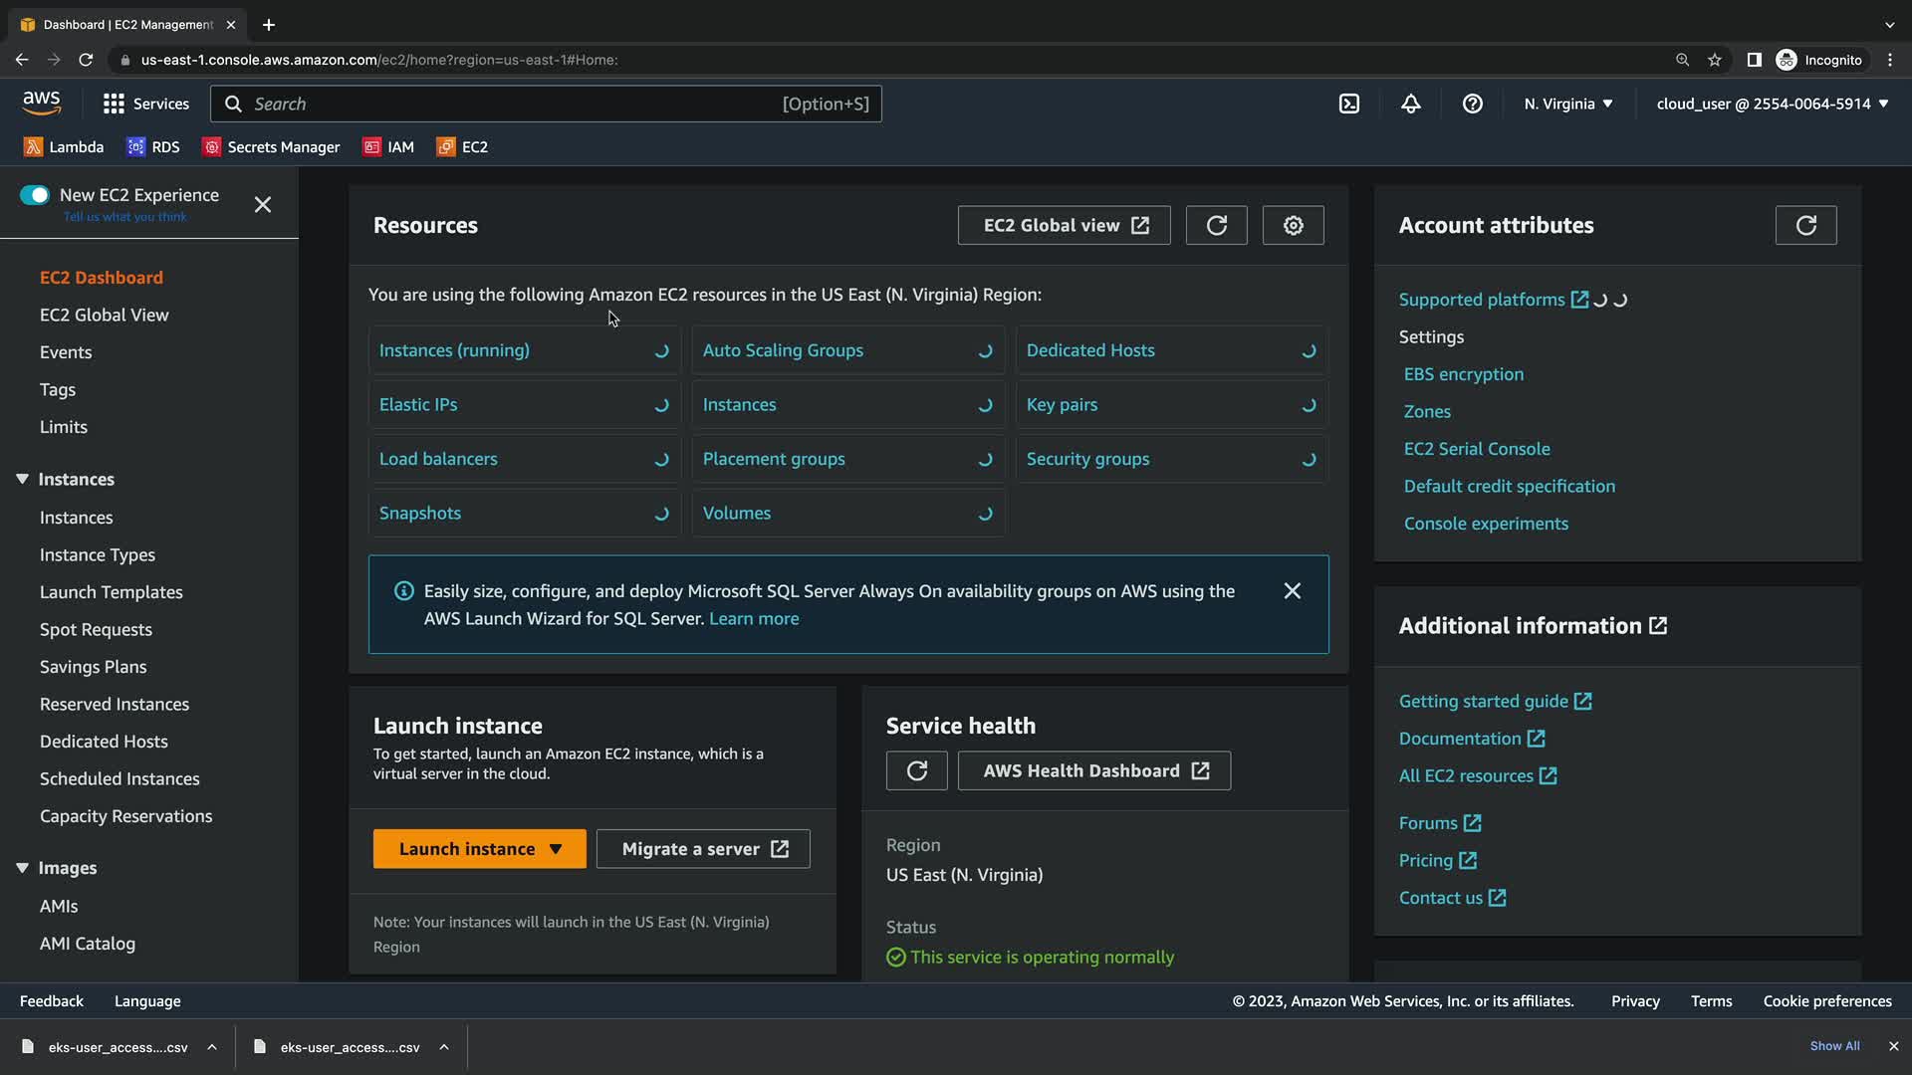Expand the cloud_user account menu
Screen dimensions: 1912x1075
1772,104
